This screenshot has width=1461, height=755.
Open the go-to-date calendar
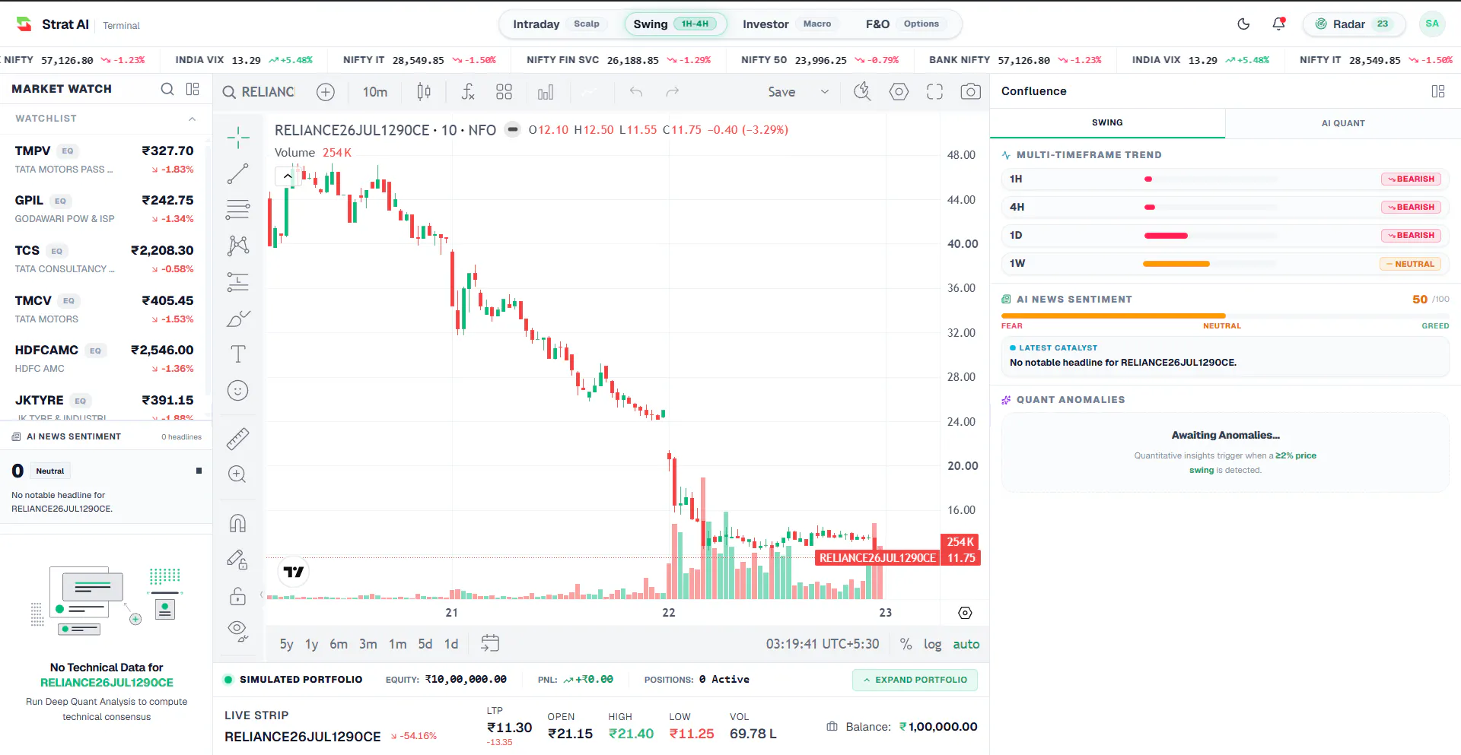coord(490,643)
